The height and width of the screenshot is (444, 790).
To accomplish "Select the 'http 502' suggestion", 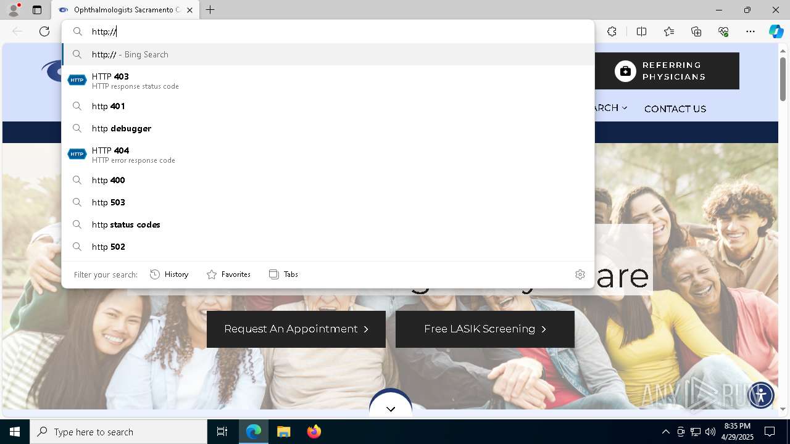I will 328,247.
